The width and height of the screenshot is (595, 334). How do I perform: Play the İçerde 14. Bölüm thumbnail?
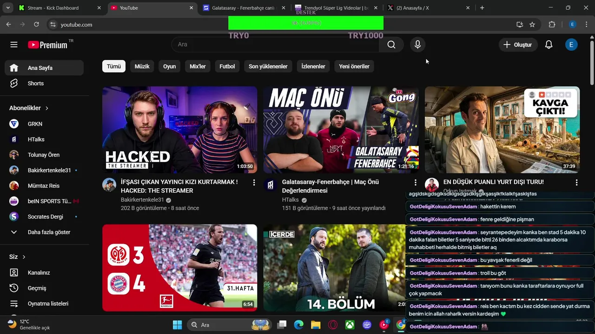[x=334, y=268]
